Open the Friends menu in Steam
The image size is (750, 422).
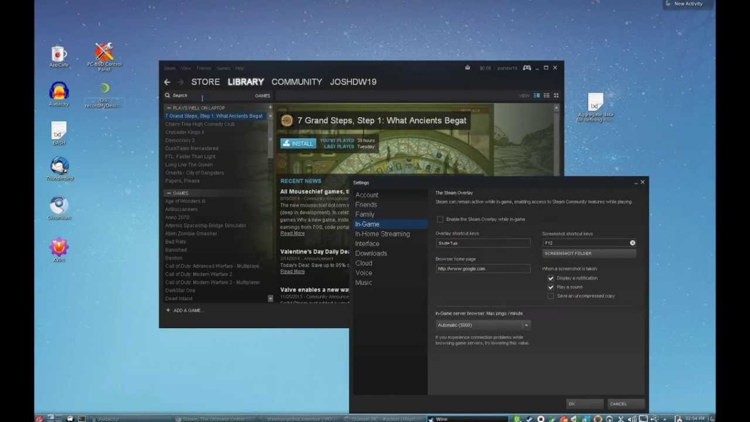point(204,68)
